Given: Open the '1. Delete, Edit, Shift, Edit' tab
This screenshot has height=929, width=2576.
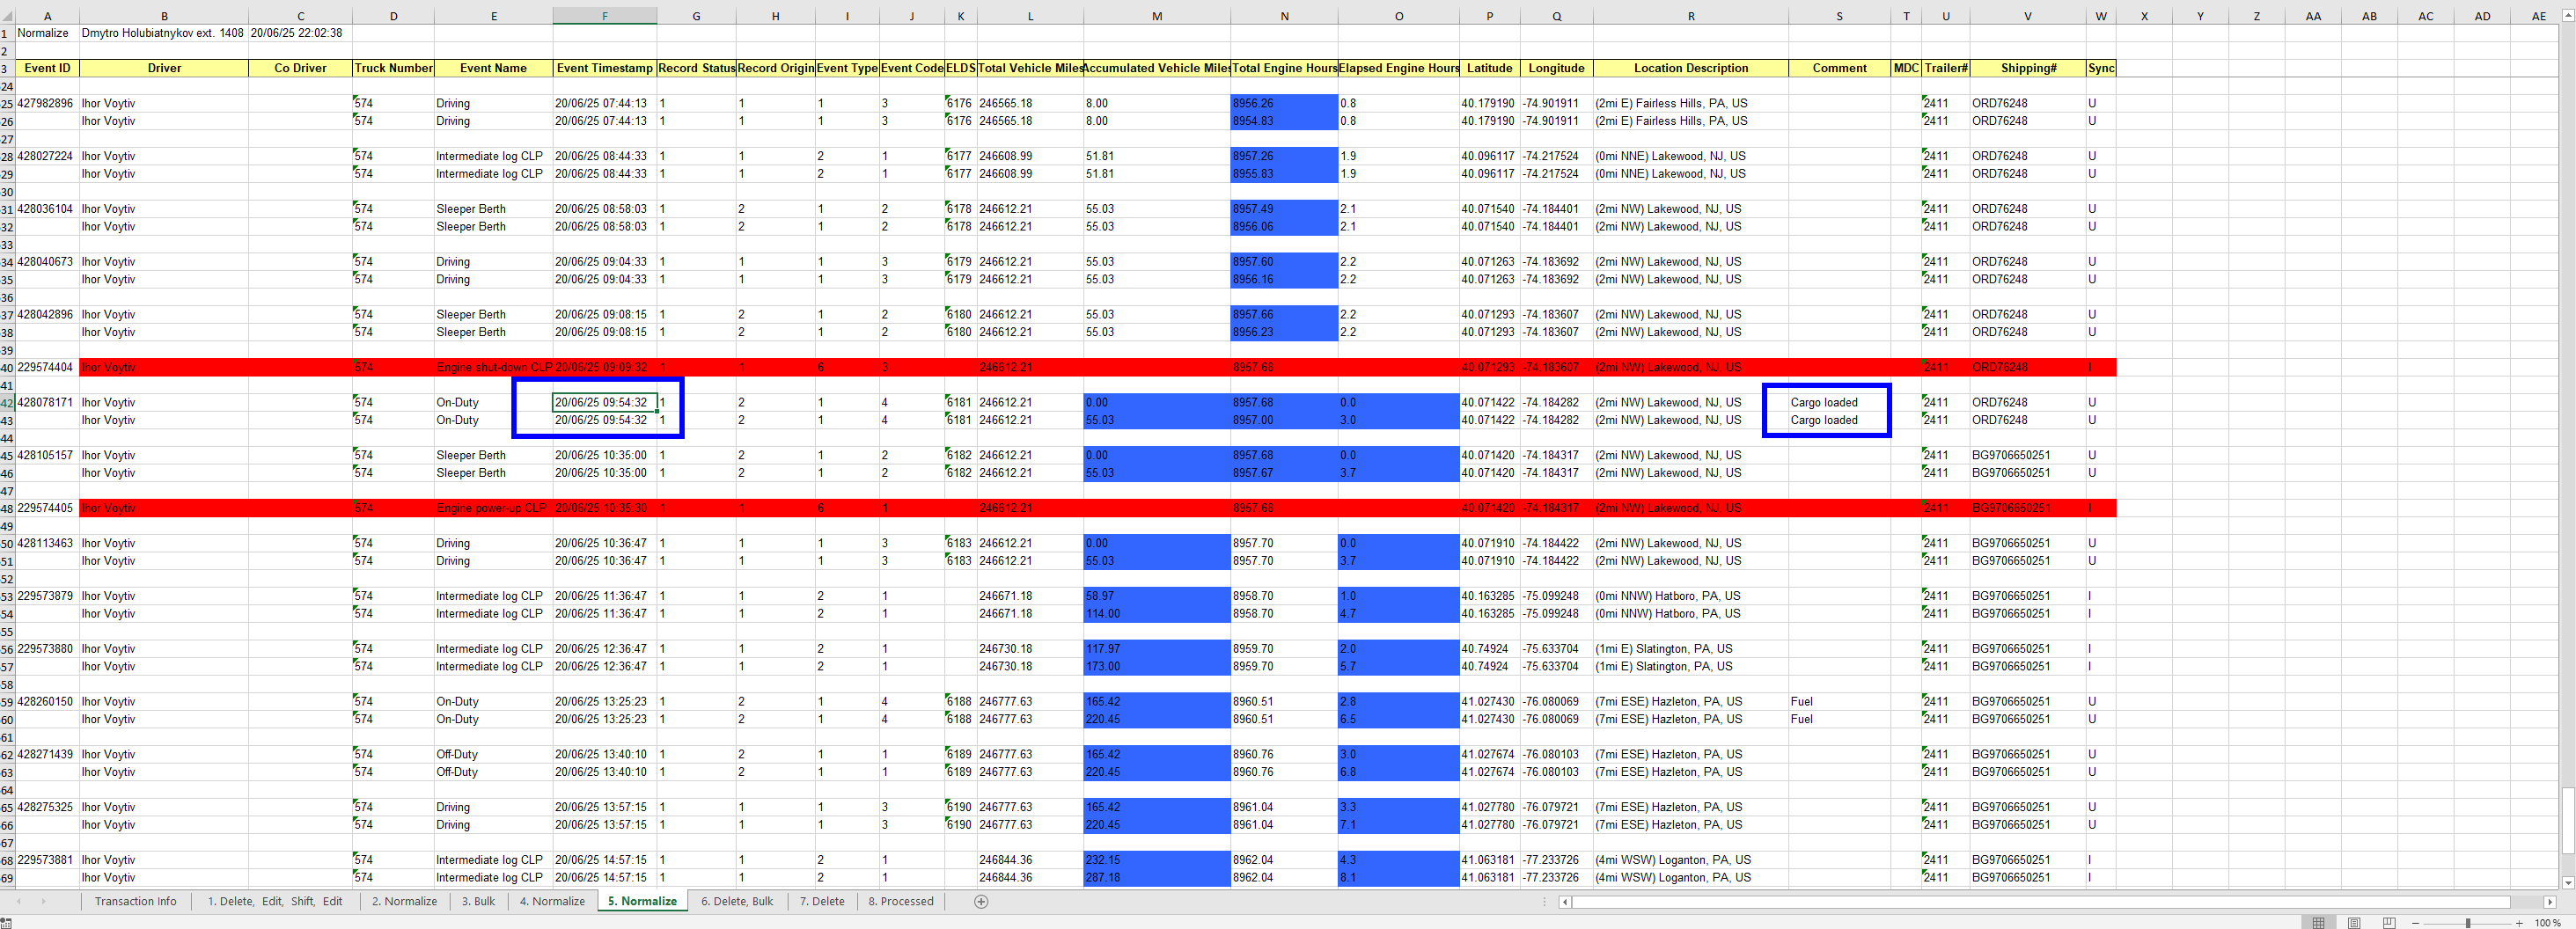Looking at the screenshot, I should (275, 901).
